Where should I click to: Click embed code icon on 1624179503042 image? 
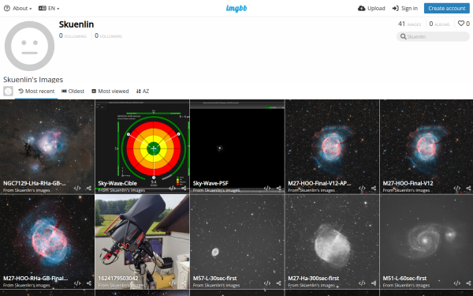(x=172, y=283)
